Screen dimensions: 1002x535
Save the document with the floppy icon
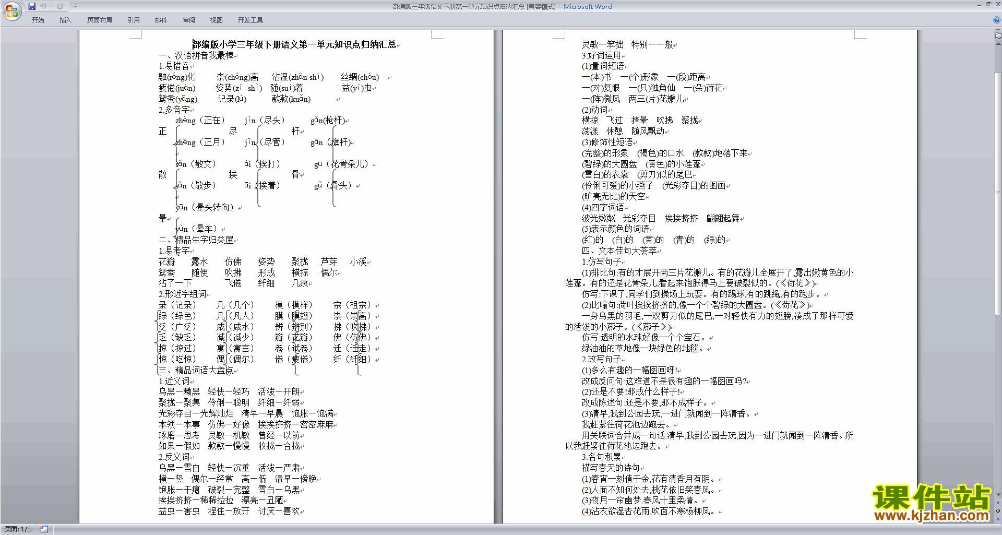(x=32, y=6)
